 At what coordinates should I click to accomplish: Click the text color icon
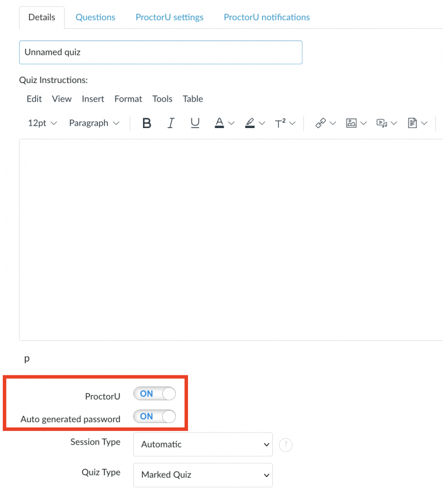click(219, 123)
